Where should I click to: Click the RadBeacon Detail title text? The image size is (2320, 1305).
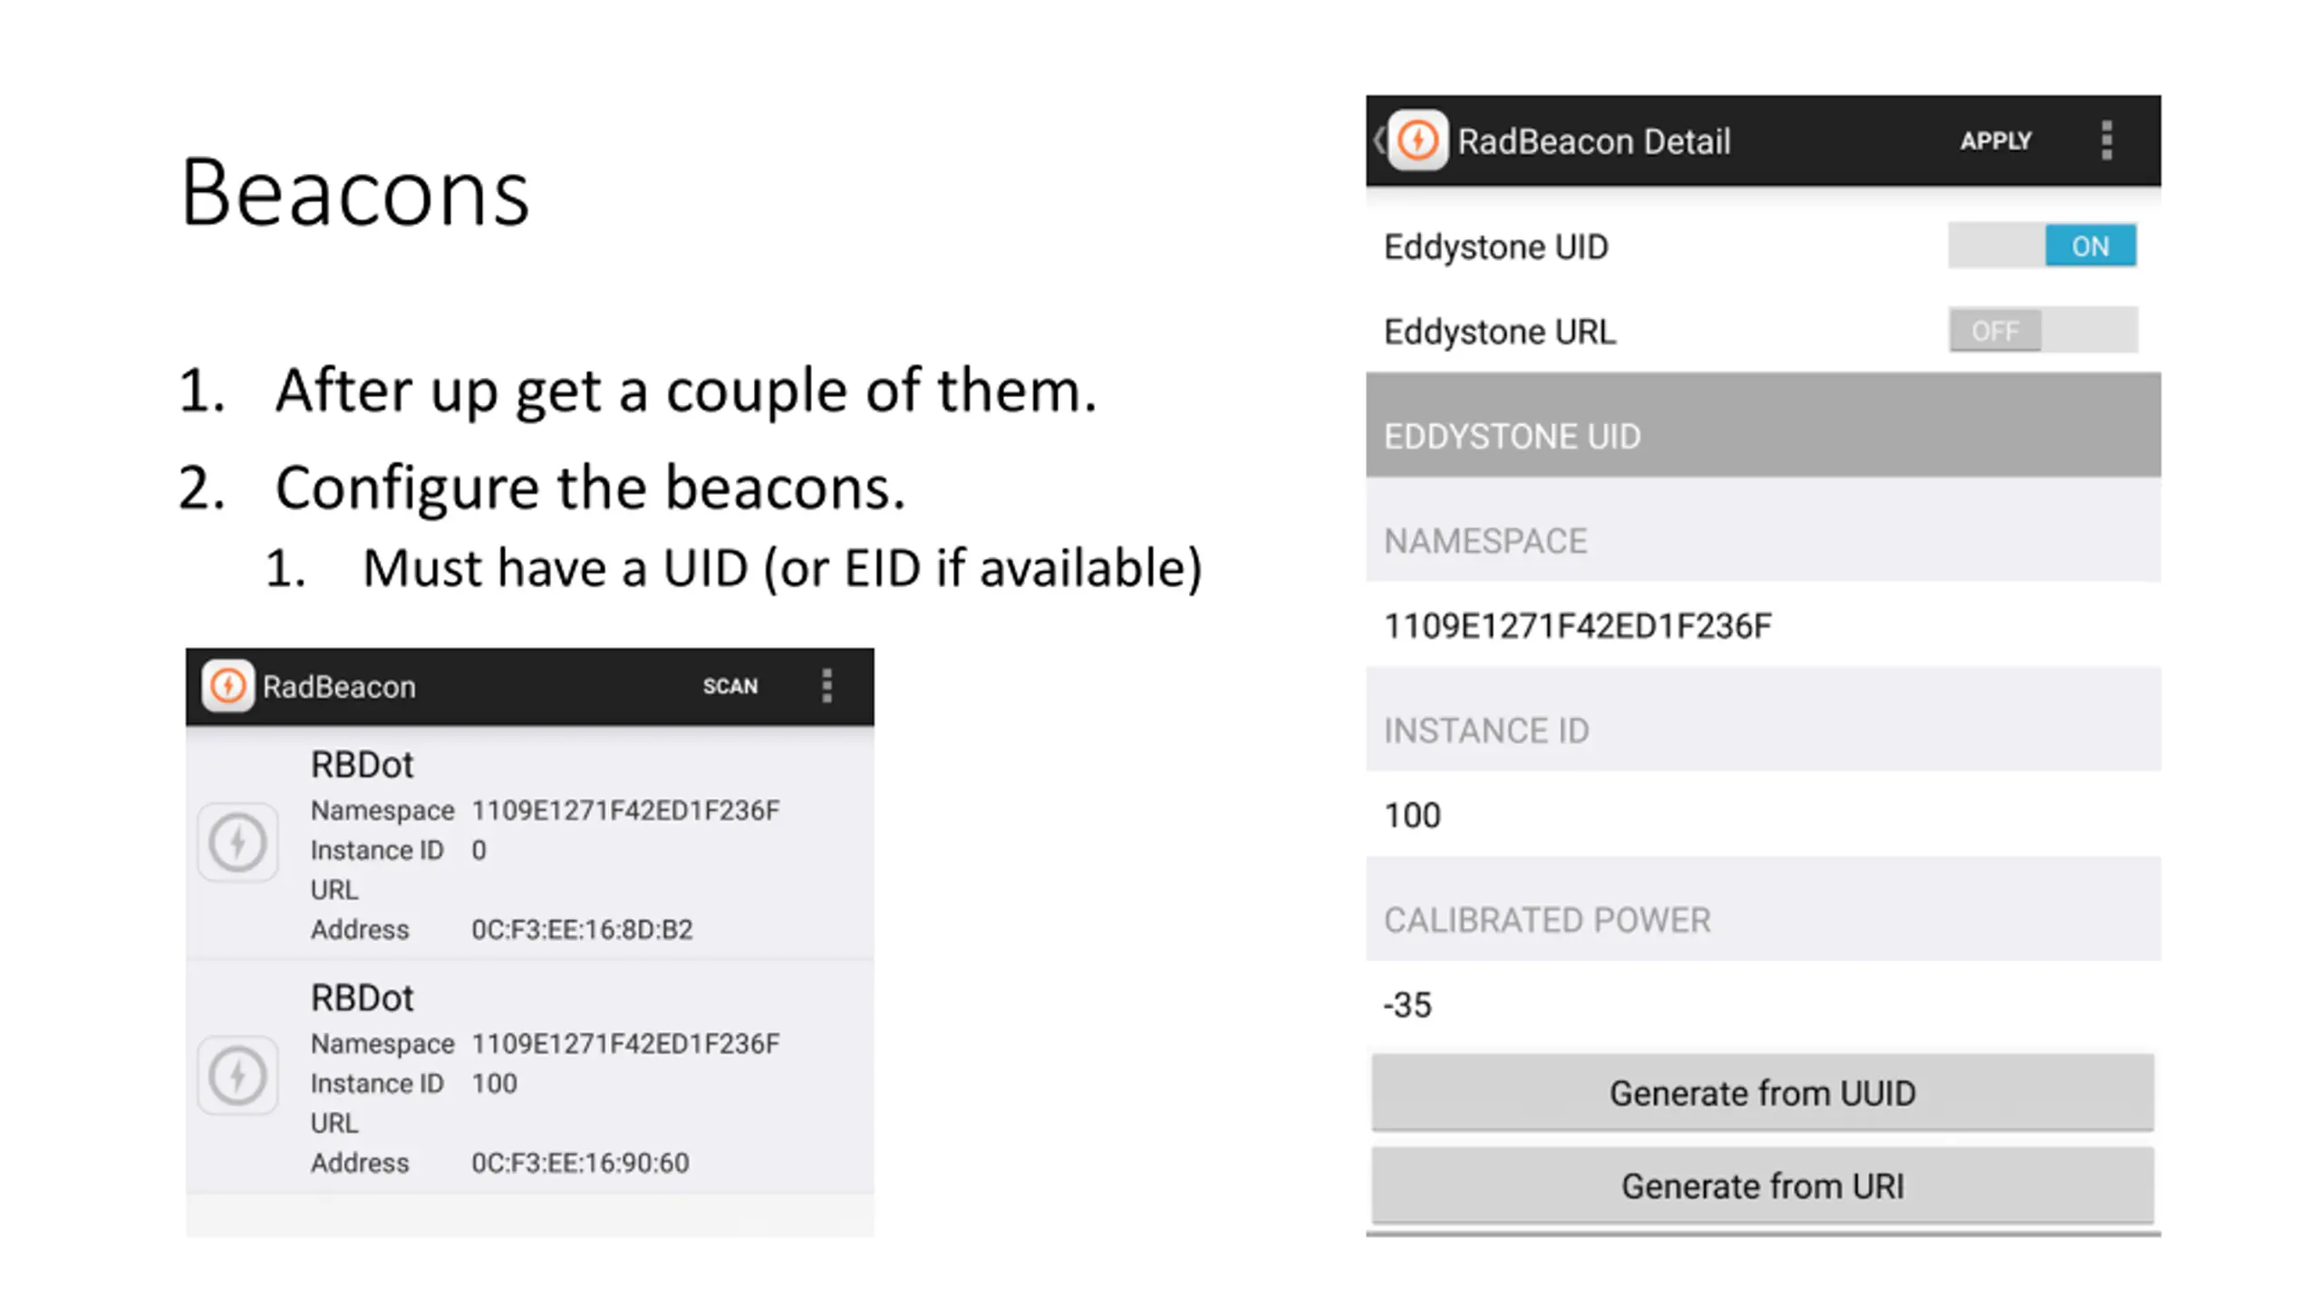pos(1594,141)
